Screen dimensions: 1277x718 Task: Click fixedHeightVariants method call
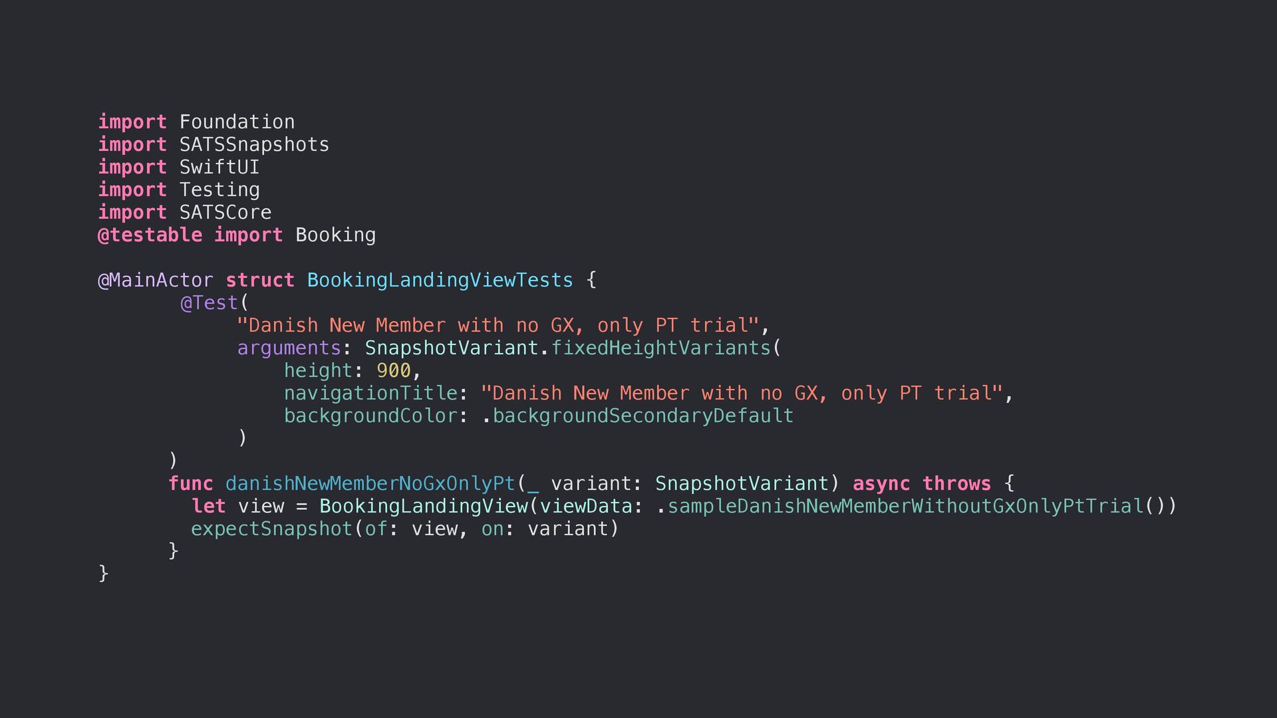pyautogui.click(x=660, y=348)
